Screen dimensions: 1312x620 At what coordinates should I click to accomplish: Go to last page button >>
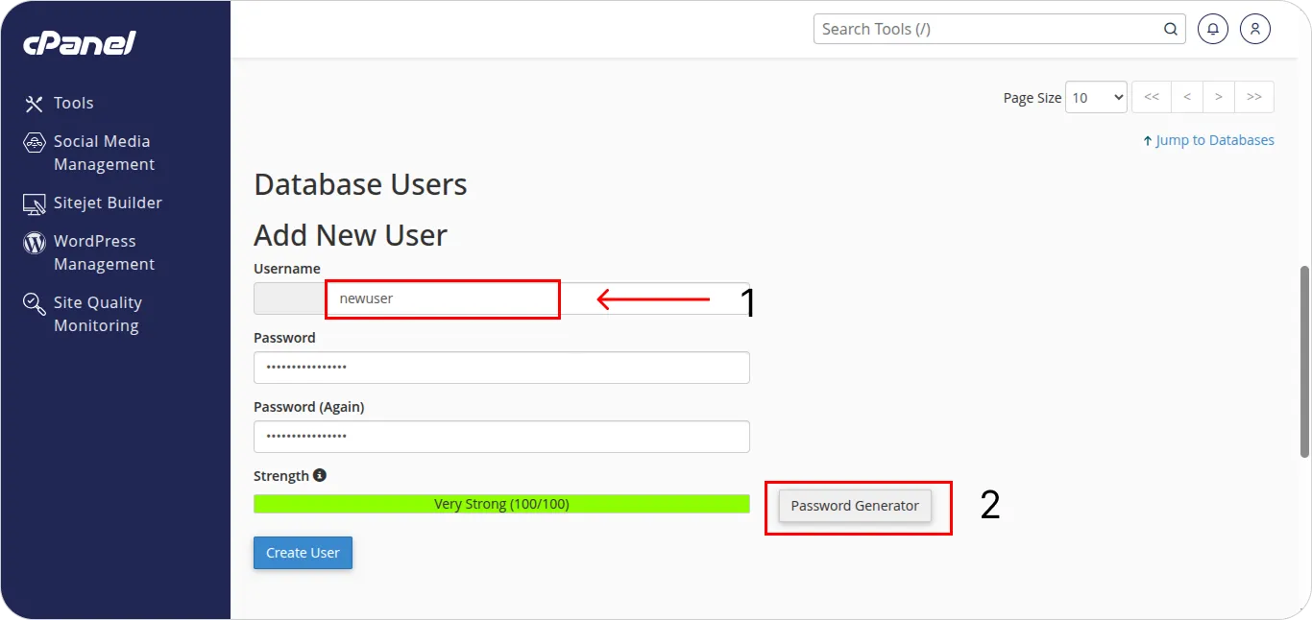point(1254,97)
